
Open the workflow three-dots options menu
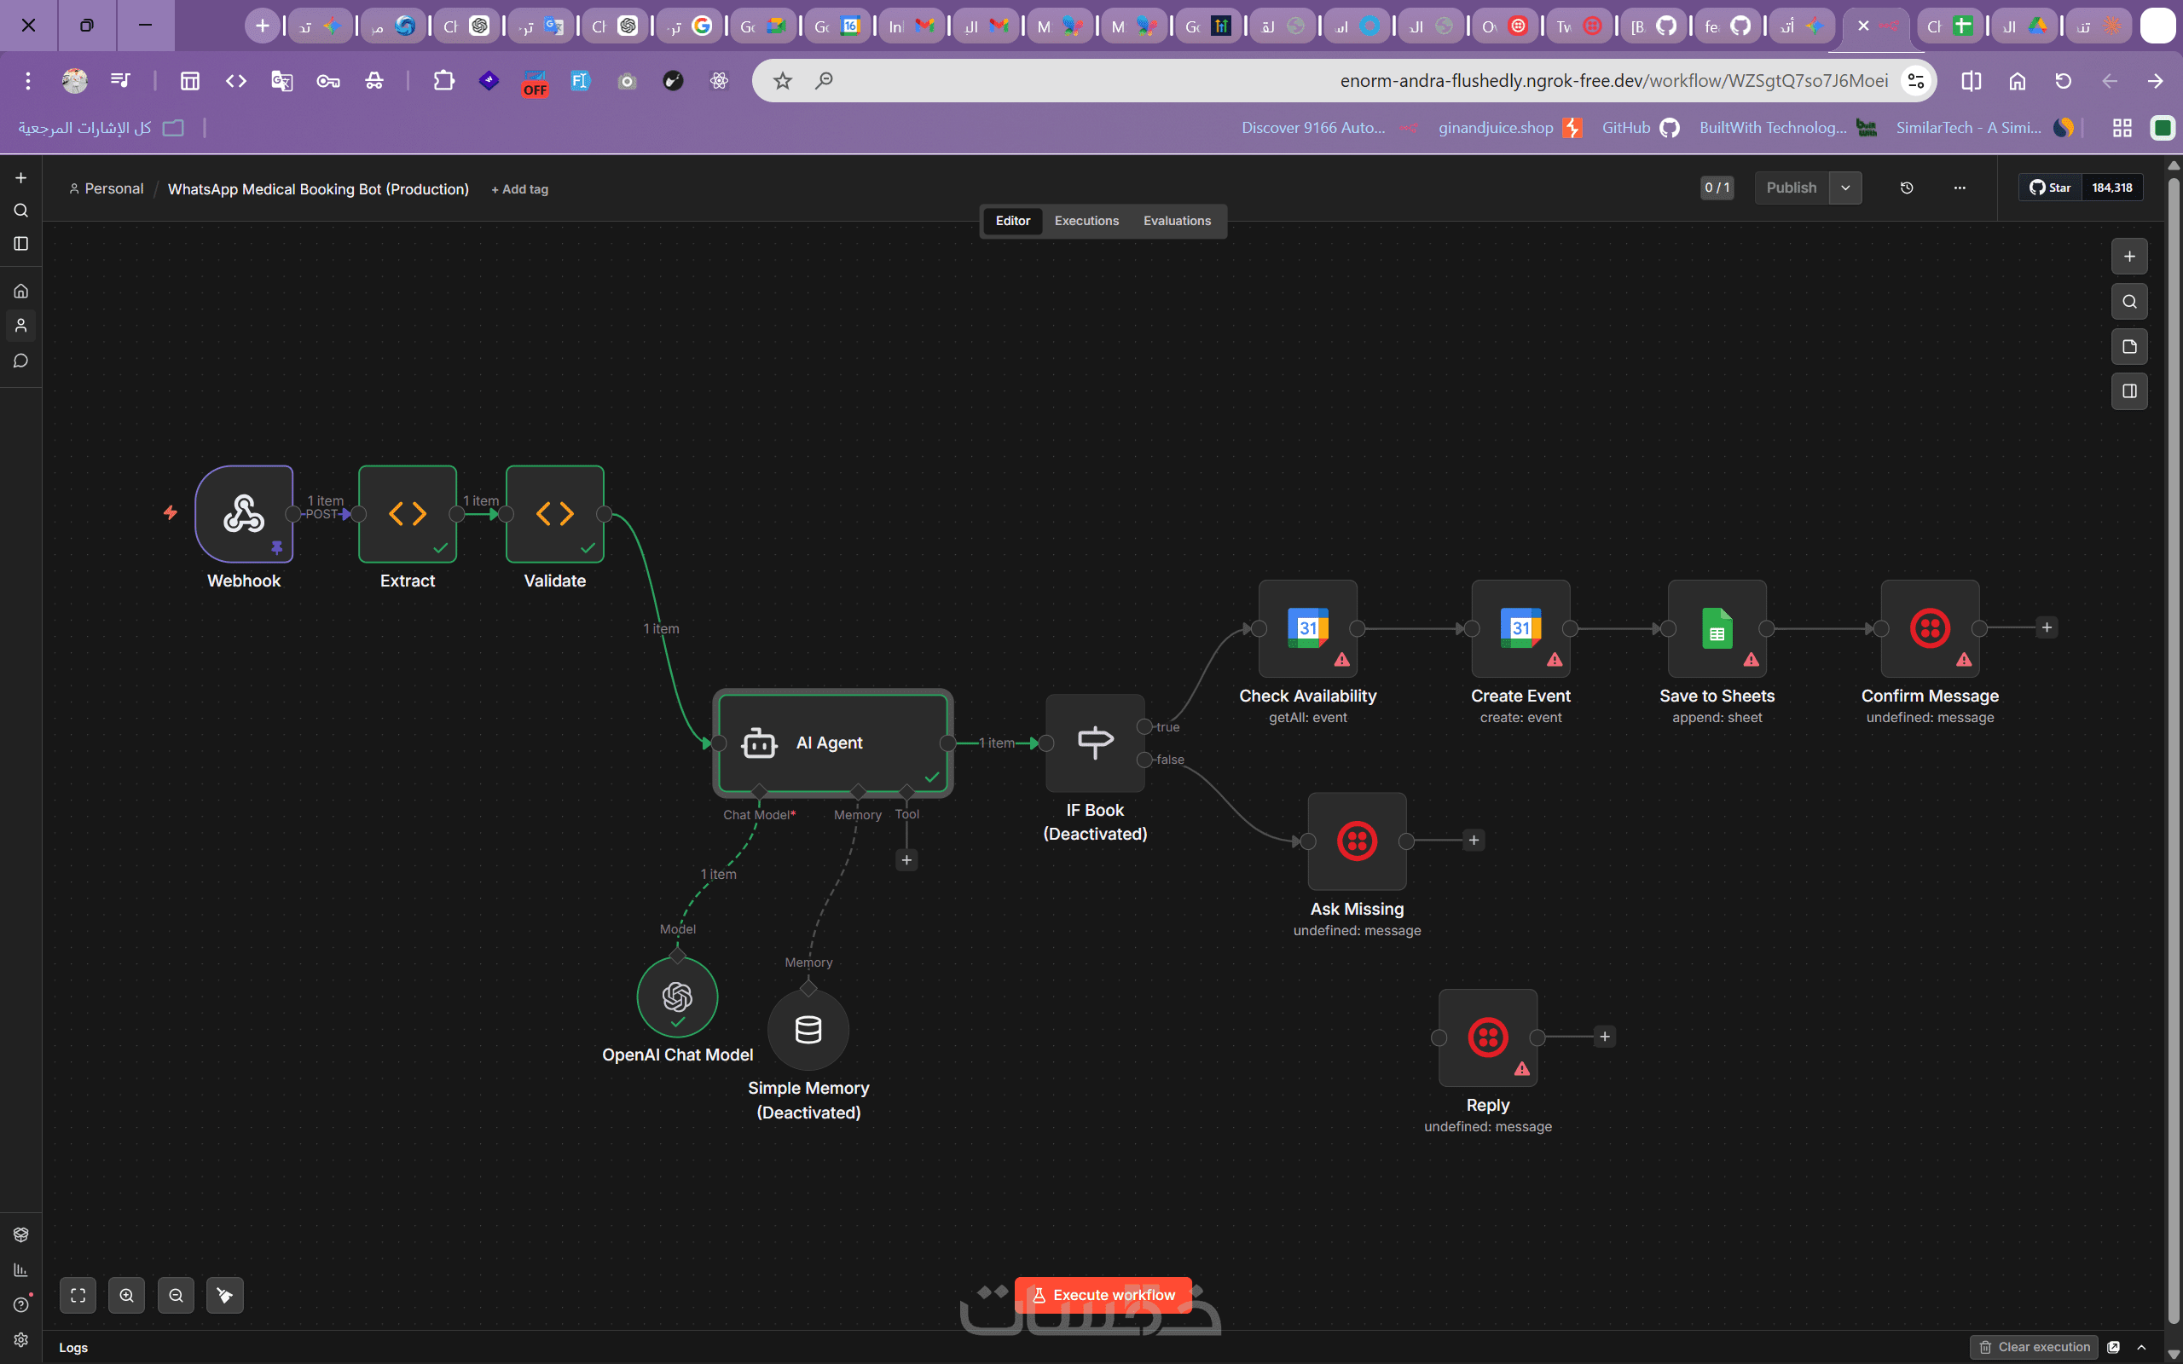(x=1960, y=188)
